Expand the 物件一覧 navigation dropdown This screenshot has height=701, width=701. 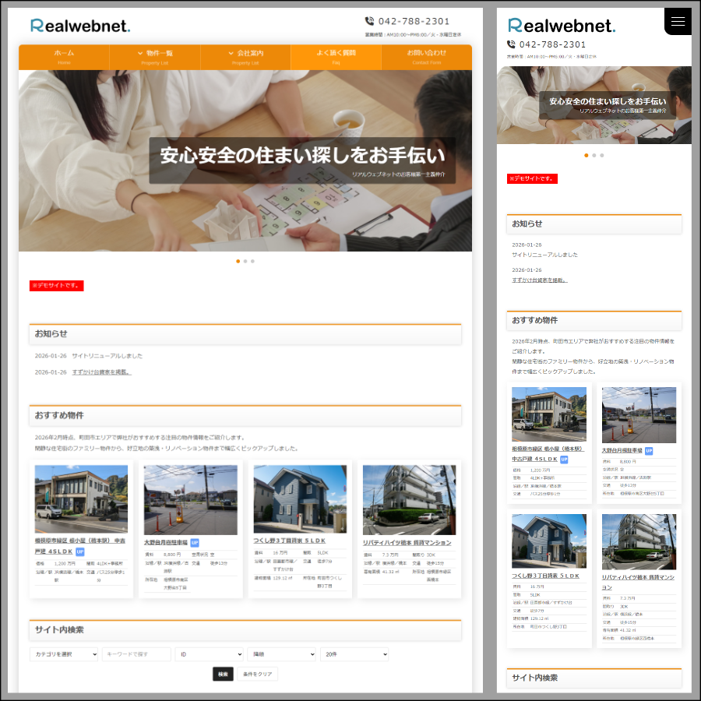154,57
